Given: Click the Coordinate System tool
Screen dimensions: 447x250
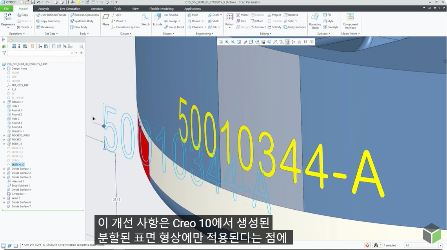Looking at the screenshot, I should click(x=125, y=27).
